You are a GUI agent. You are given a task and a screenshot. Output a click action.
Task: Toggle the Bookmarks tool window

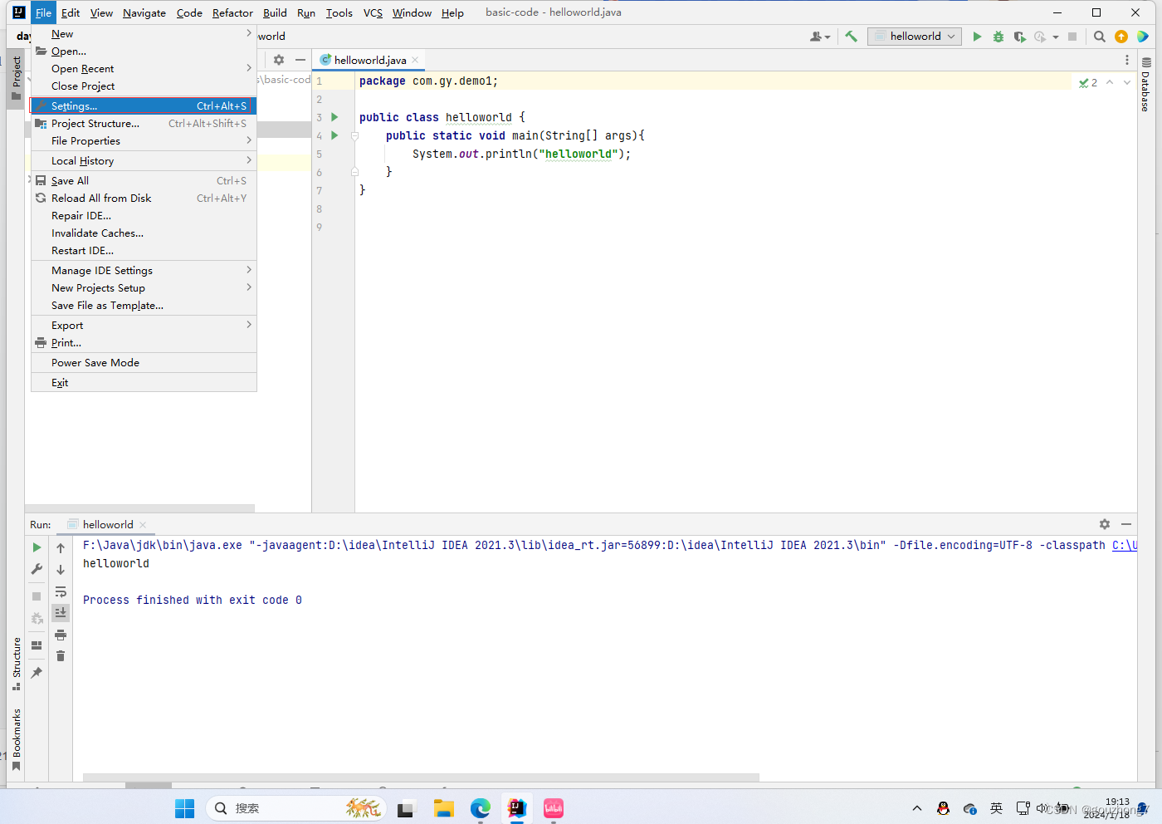(17, 739)
